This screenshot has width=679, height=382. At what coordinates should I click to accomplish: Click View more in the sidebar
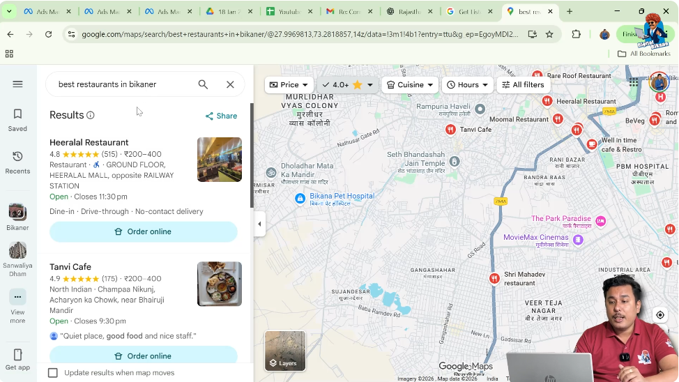point(17,307)
